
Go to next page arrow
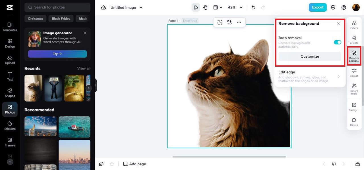click(x=344, y=164)
